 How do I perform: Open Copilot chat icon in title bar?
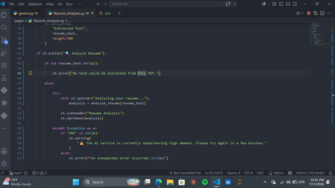coord(228,4)
